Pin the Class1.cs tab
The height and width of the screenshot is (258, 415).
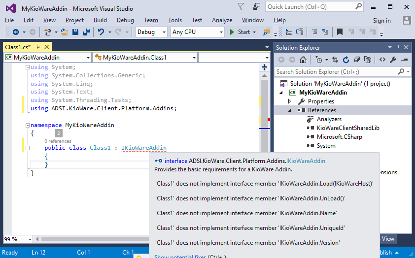click(x=38, y=47)
